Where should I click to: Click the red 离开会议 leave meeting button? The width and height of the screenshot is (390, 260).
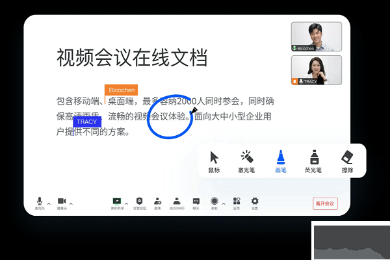(x=325, y=203)
